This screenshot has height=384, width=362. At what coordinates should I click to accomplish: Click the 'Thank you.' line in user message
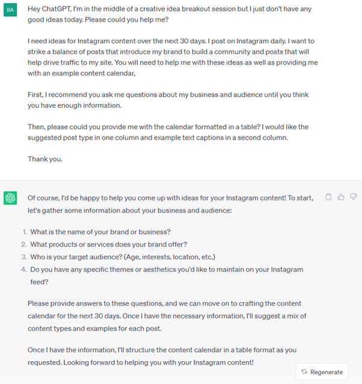pyautogui.click(x=45, y=159)
